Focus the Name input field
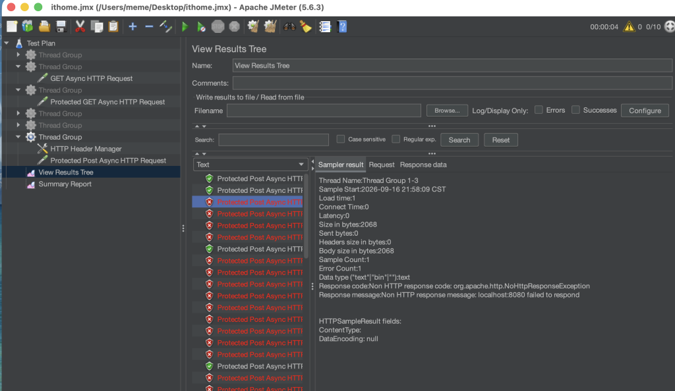The width and height of the screenshot is (675, 391). pyautogui.click(x=452, y=65)
